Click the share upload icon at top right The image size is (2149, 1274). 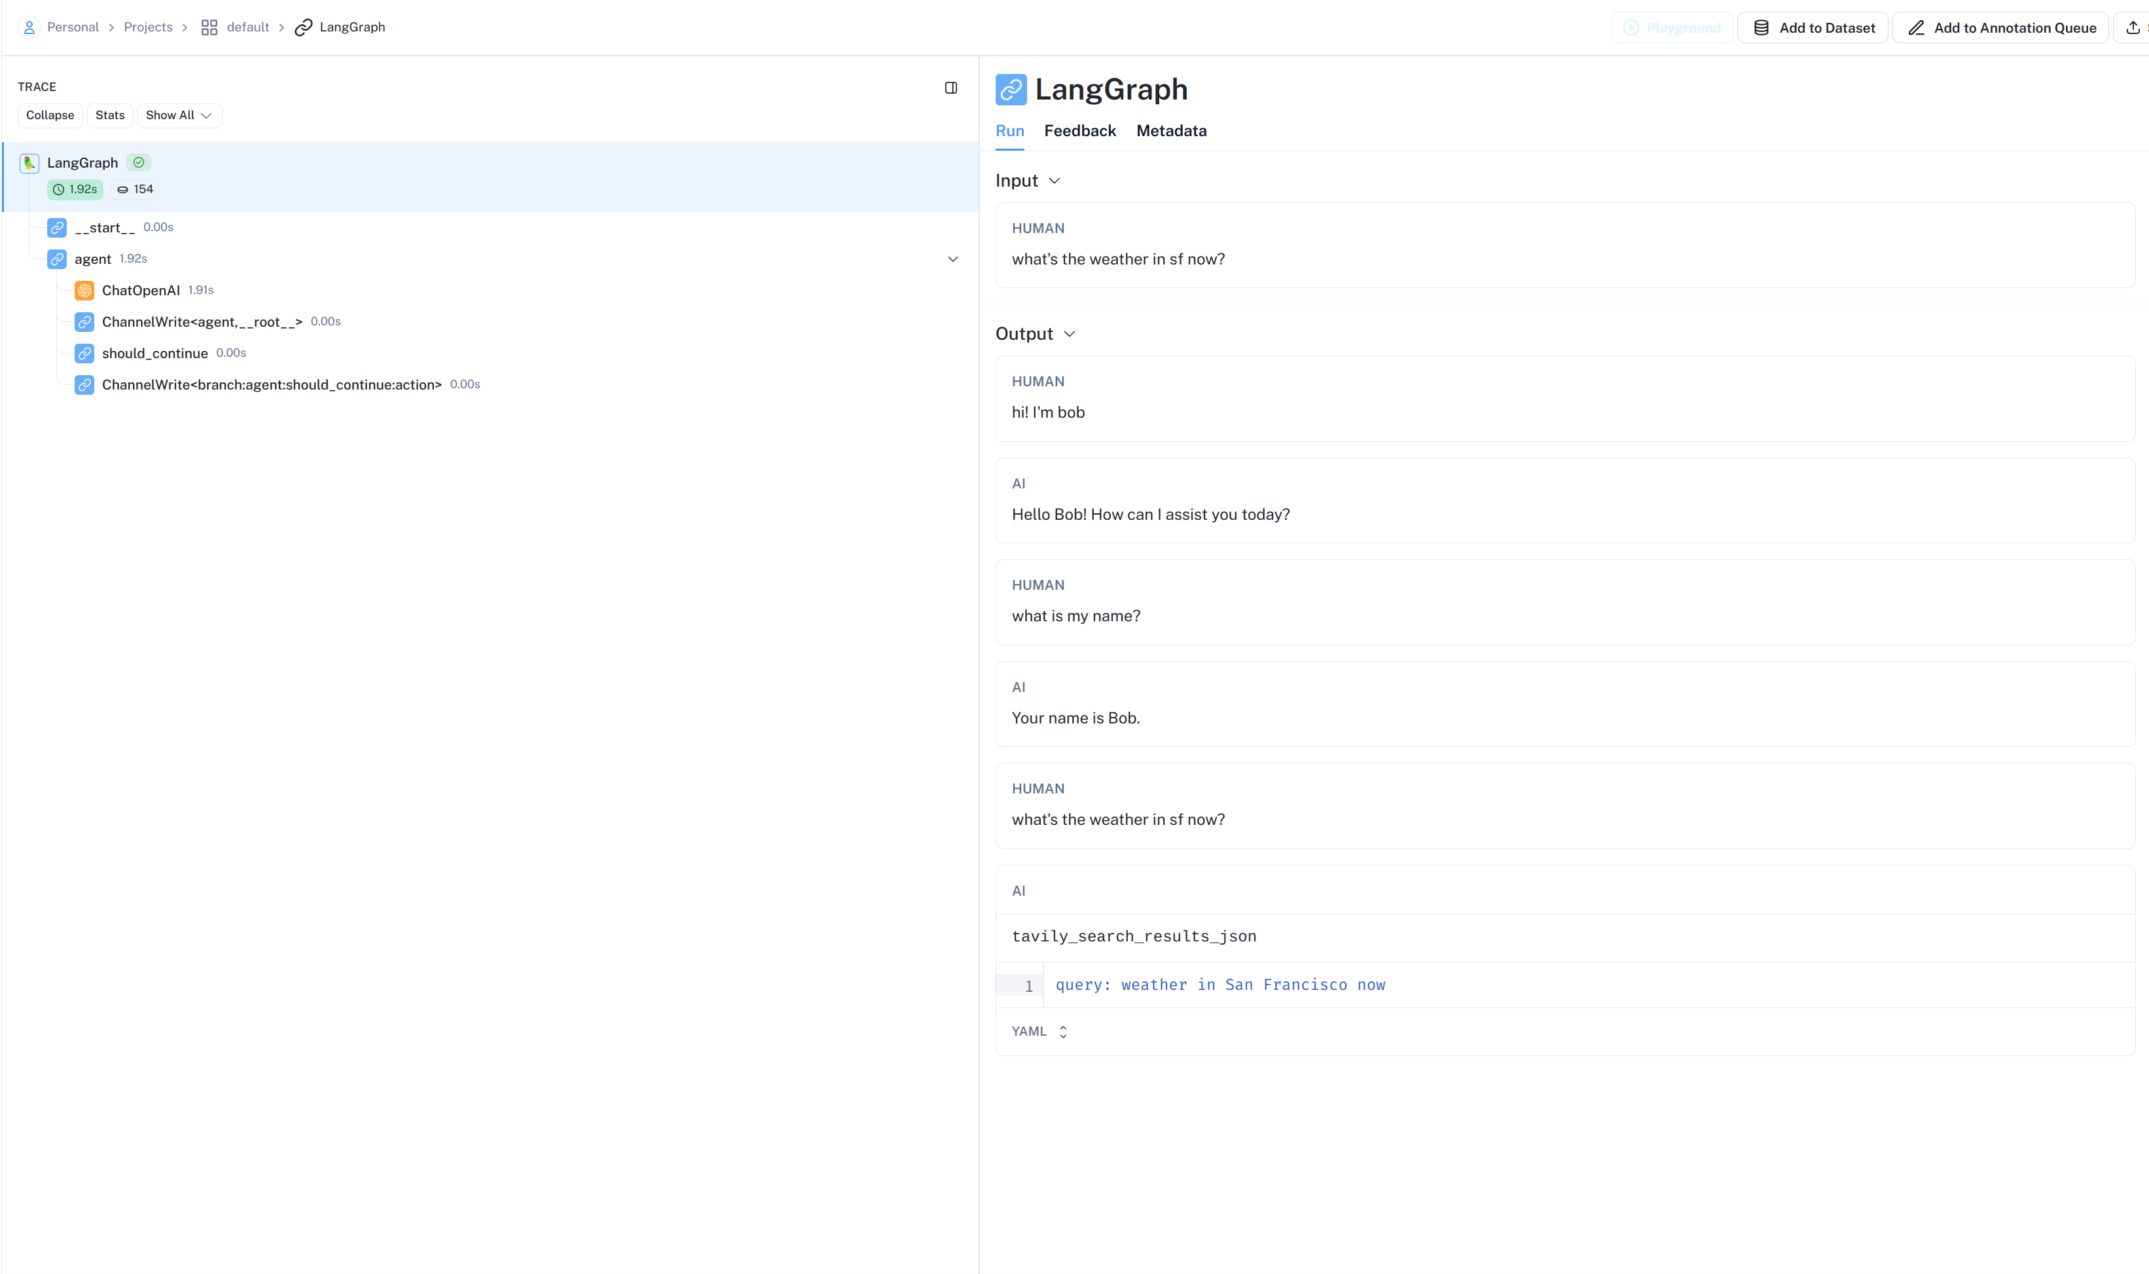coord(2133,27)
